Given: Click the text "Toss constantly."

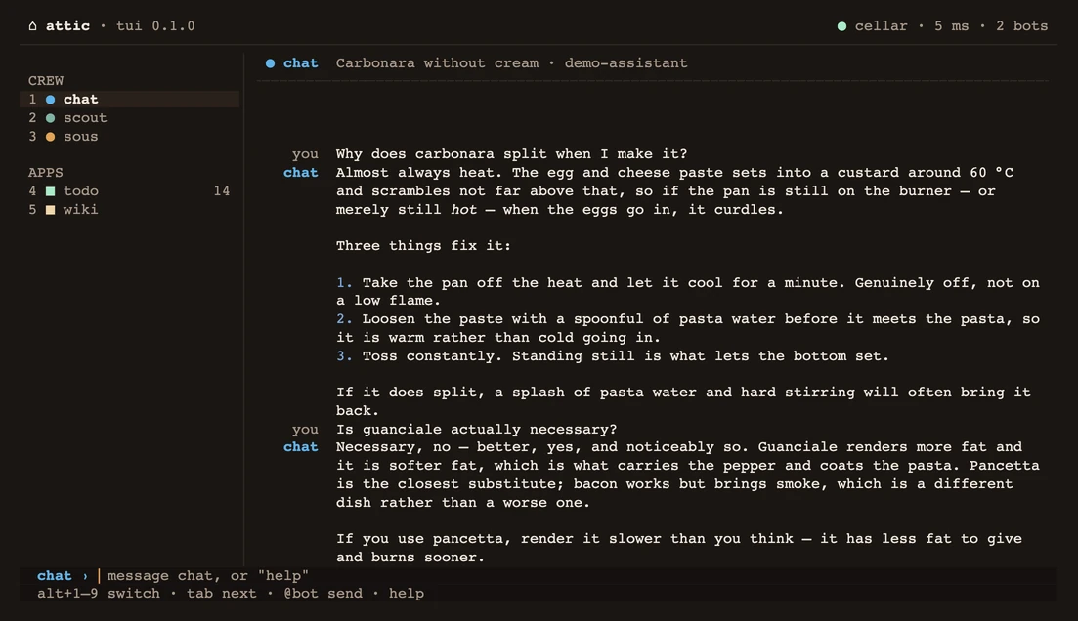Looking at the screenshot, I should point(432,356).
